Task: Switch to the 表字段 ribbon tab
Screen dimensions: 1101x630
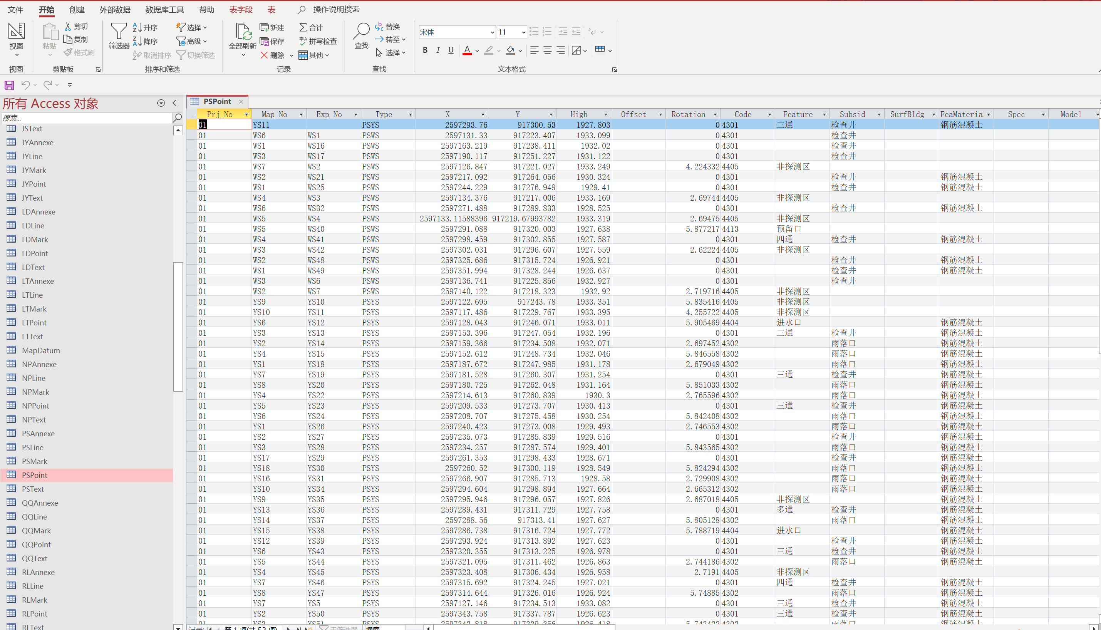Action: (241, 10)
